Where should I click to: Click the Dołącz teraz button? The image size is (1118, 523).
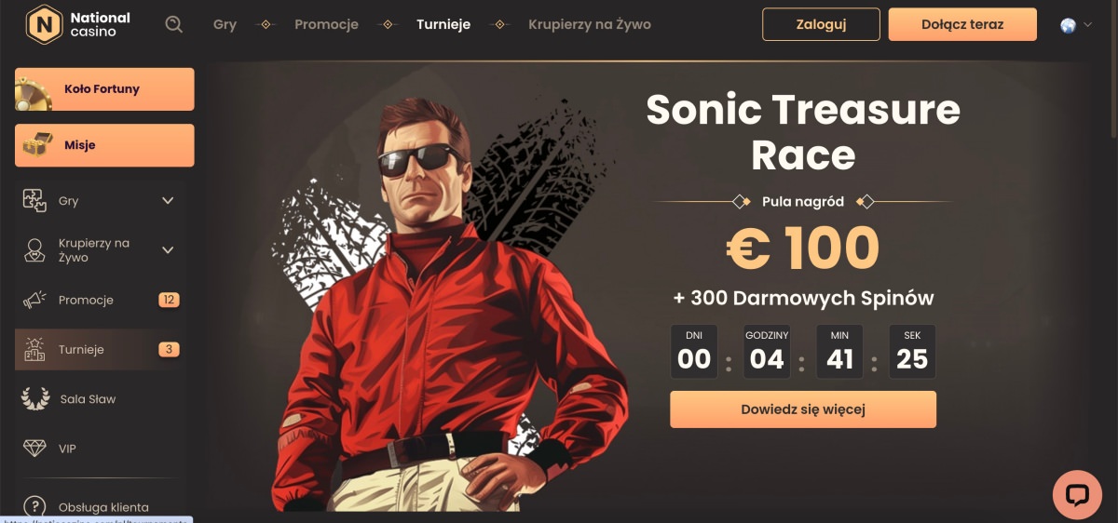(962, 24)
